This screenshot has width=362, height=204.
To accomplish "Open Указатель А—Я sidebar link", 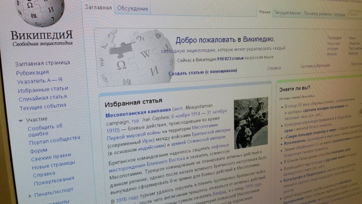I will click(x=39, y=81).
